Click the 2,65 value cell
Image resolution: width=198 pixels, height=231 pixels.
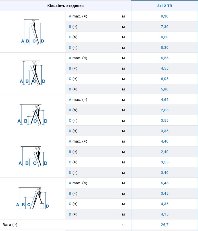pos(165,110)
